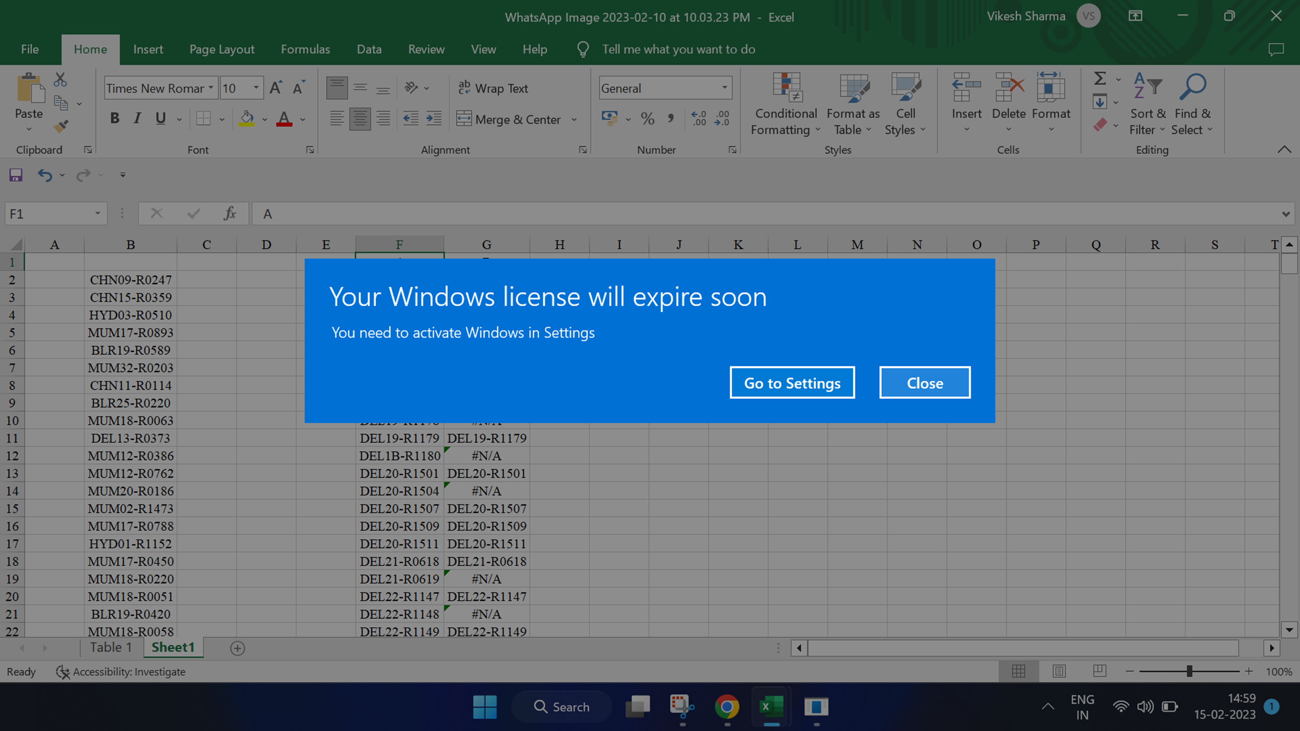Image resolution: width=1300 pixels, height=731 pixels.
Task: Click the Increase Indent icon
Action: click(x=434, y=119)
